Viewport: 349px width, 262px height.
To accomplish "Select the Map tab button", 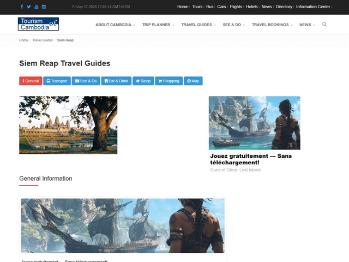I will 193,81.
